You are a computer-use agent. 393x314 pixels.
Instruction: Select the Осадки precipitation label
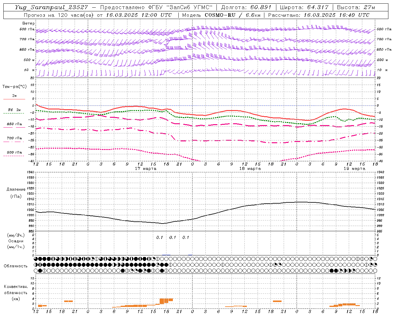click(16, 241)
